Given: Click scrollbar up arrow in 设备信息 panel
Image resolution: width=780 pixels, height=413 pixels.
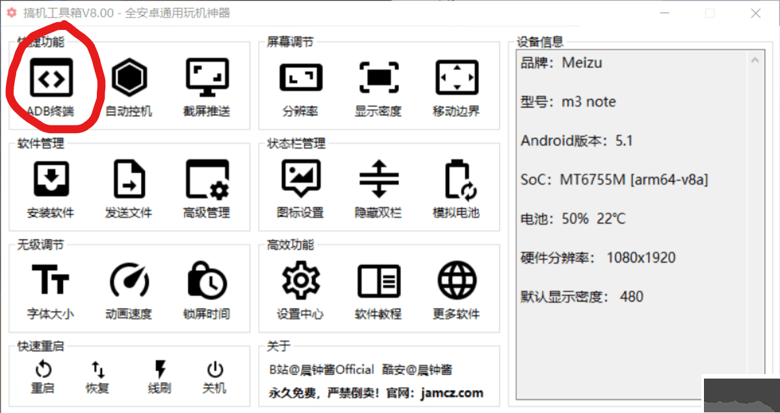Looking at the screenshot, I should (x=755, y=60).
